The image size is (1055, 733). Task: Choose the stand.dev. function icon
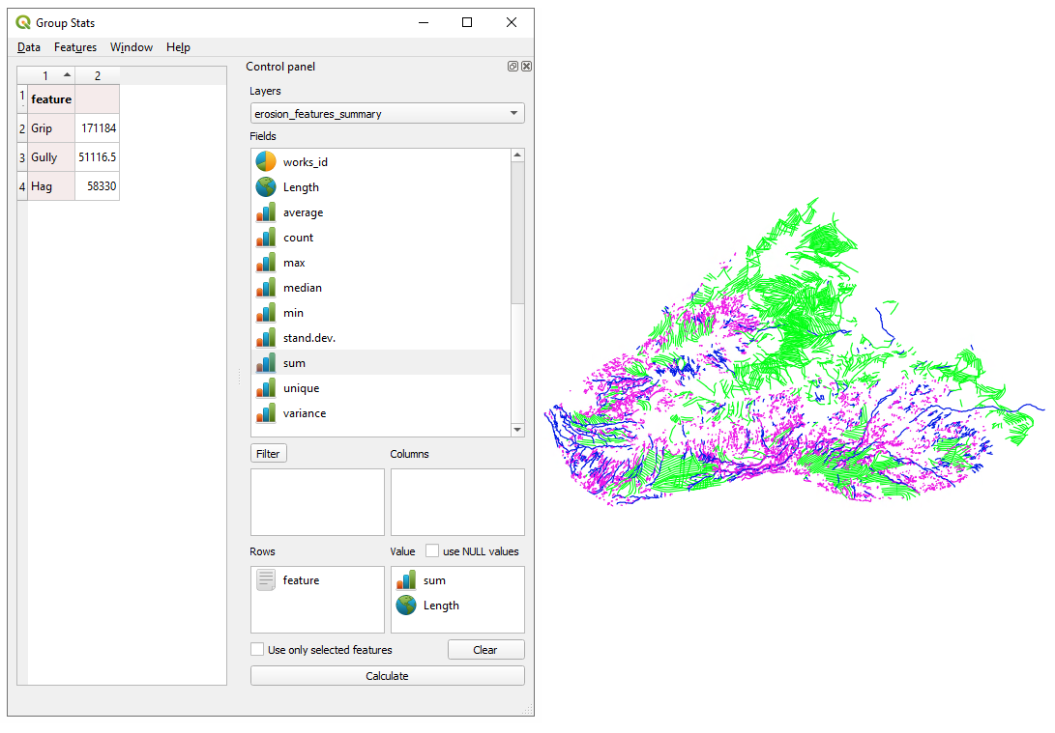[x=265, y=338]
